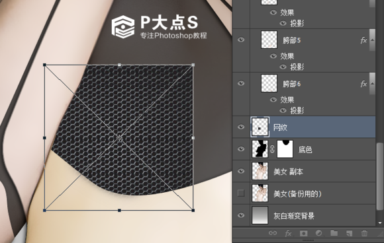This screenshot has width=384, height=243.
Task: Click the layers panel scroll-down arrow
Action: [380, 223]
